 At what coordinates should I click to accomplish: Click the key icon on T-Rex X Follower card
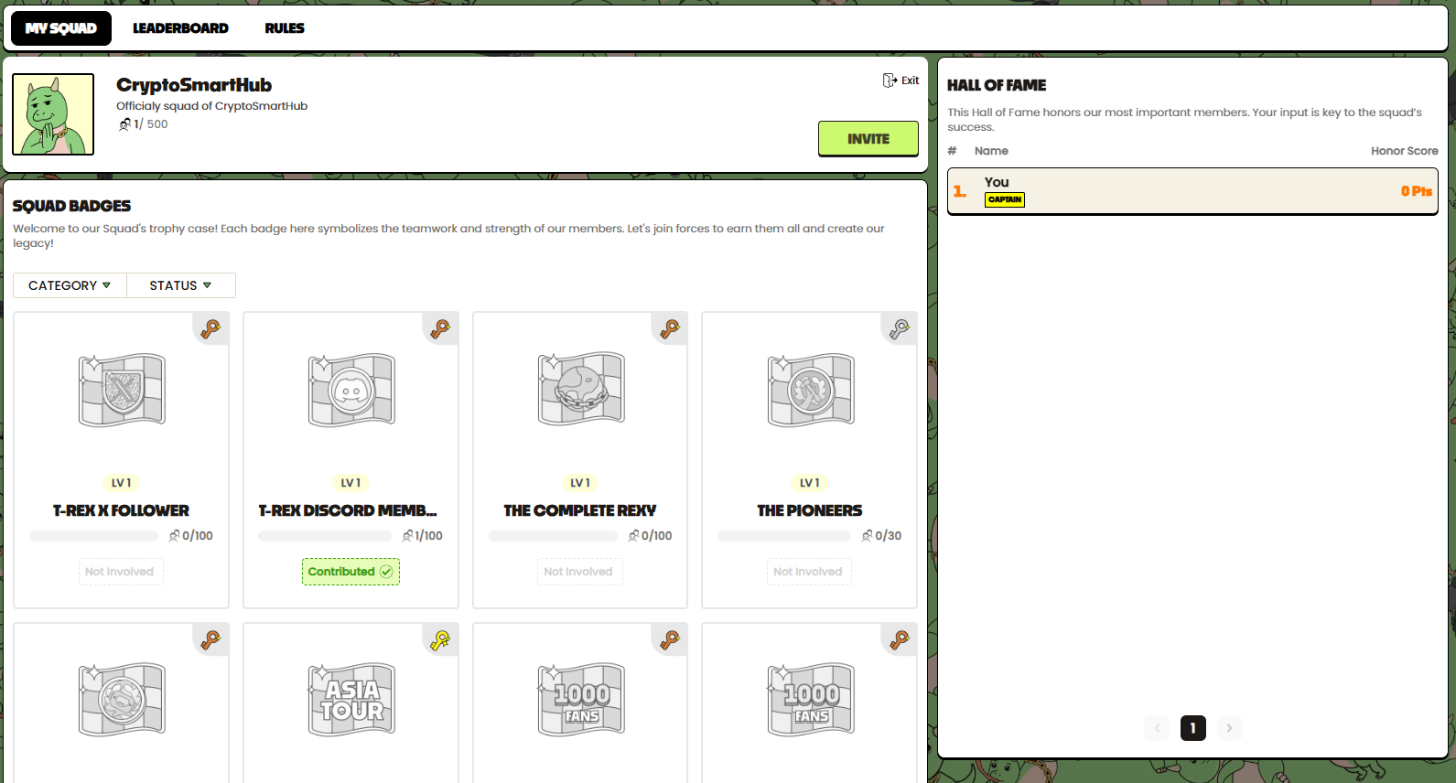[x=211, y=329]
